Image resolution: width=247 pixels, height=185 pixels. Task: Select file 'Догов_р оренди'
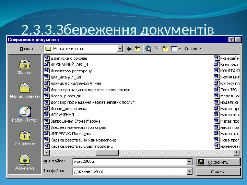(x=66, y=96)
